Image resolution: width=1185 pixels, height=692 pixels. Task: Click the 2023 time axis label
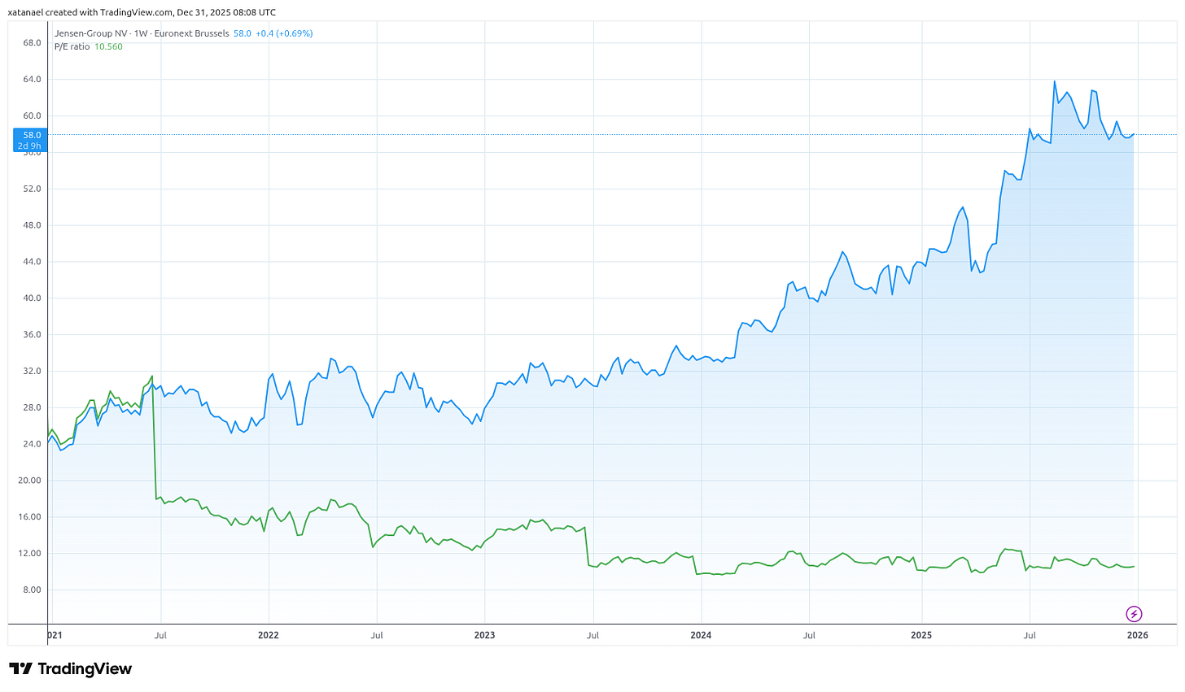(484, 635)
